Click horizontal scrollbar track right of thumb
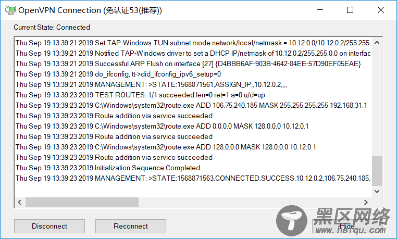 pyautogui.click(x=250, y=202)
